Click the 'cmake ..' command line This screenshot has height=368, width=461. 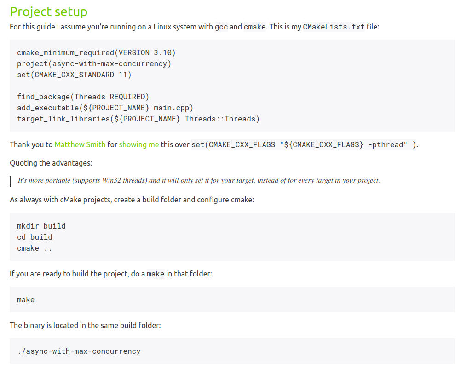[x=35, y=248]
